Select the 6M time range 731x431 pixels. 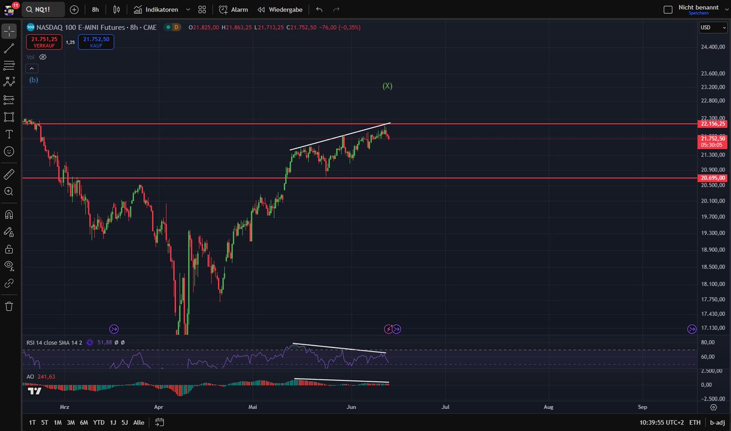83,422
